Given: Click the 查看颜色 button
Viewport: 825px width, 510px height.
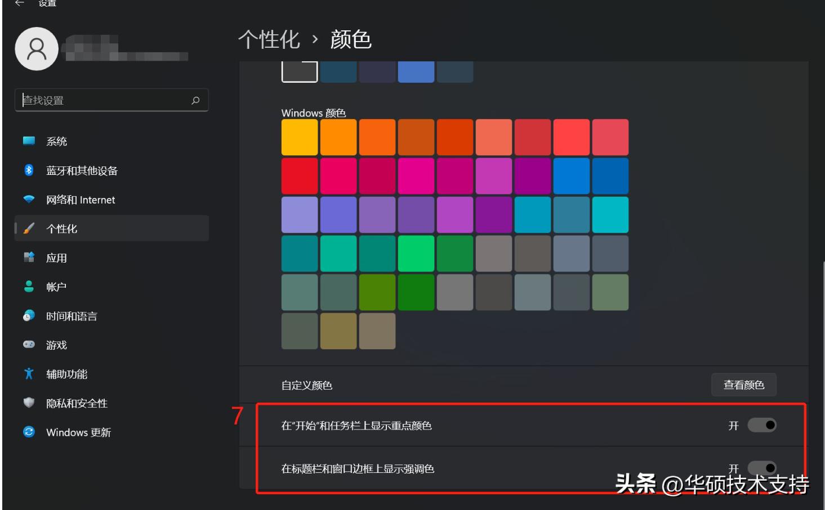Looking at the screenshot, I should click(x=744, y=385).
